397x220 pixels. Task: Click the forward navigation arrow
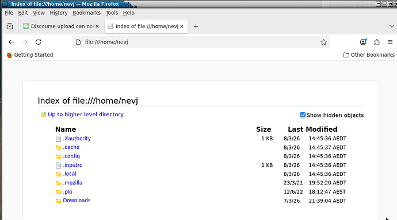[25, 42]
